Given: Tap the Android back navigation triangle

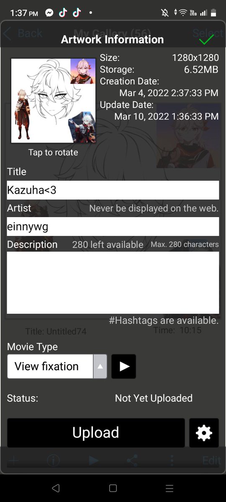Looking at the screenshot, I should (x=56, y=488).
